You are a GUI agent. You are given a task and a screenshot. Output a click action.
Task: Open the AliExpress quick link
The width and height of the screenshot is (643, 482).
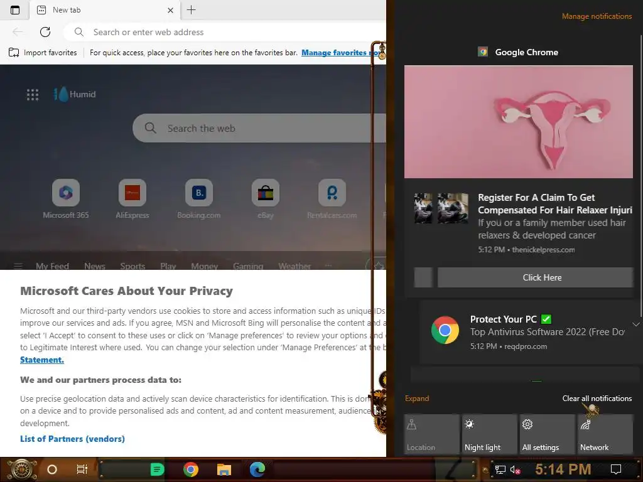click(x=132, y=199)
